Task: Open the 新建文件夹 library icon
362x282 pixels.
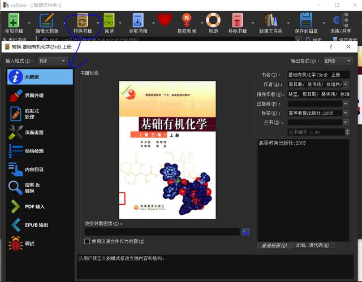Action: tap(270, 20)
